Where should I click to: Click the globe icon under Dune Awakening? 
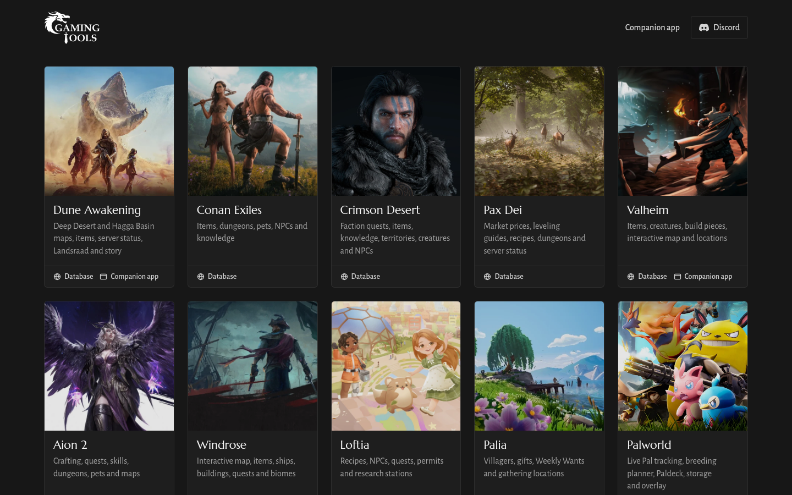click(x=57, y=277)
